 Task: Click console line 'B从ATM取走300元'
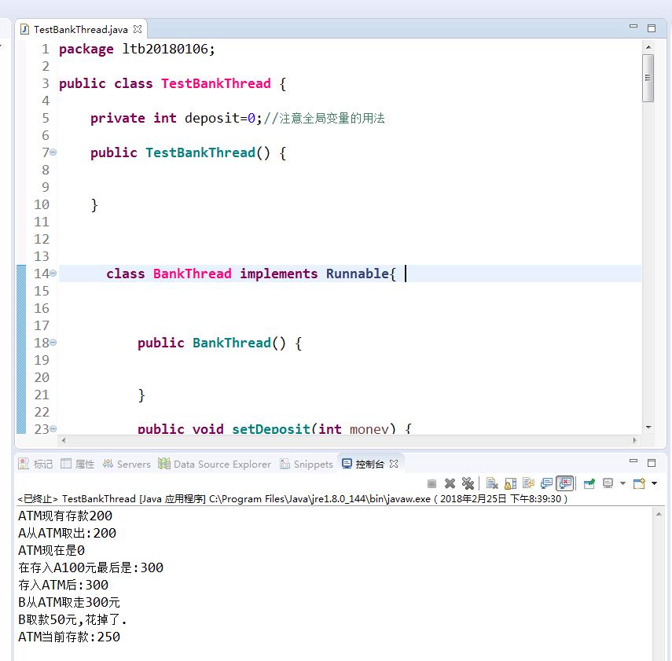pyautogui.click(x=69, y=602)
